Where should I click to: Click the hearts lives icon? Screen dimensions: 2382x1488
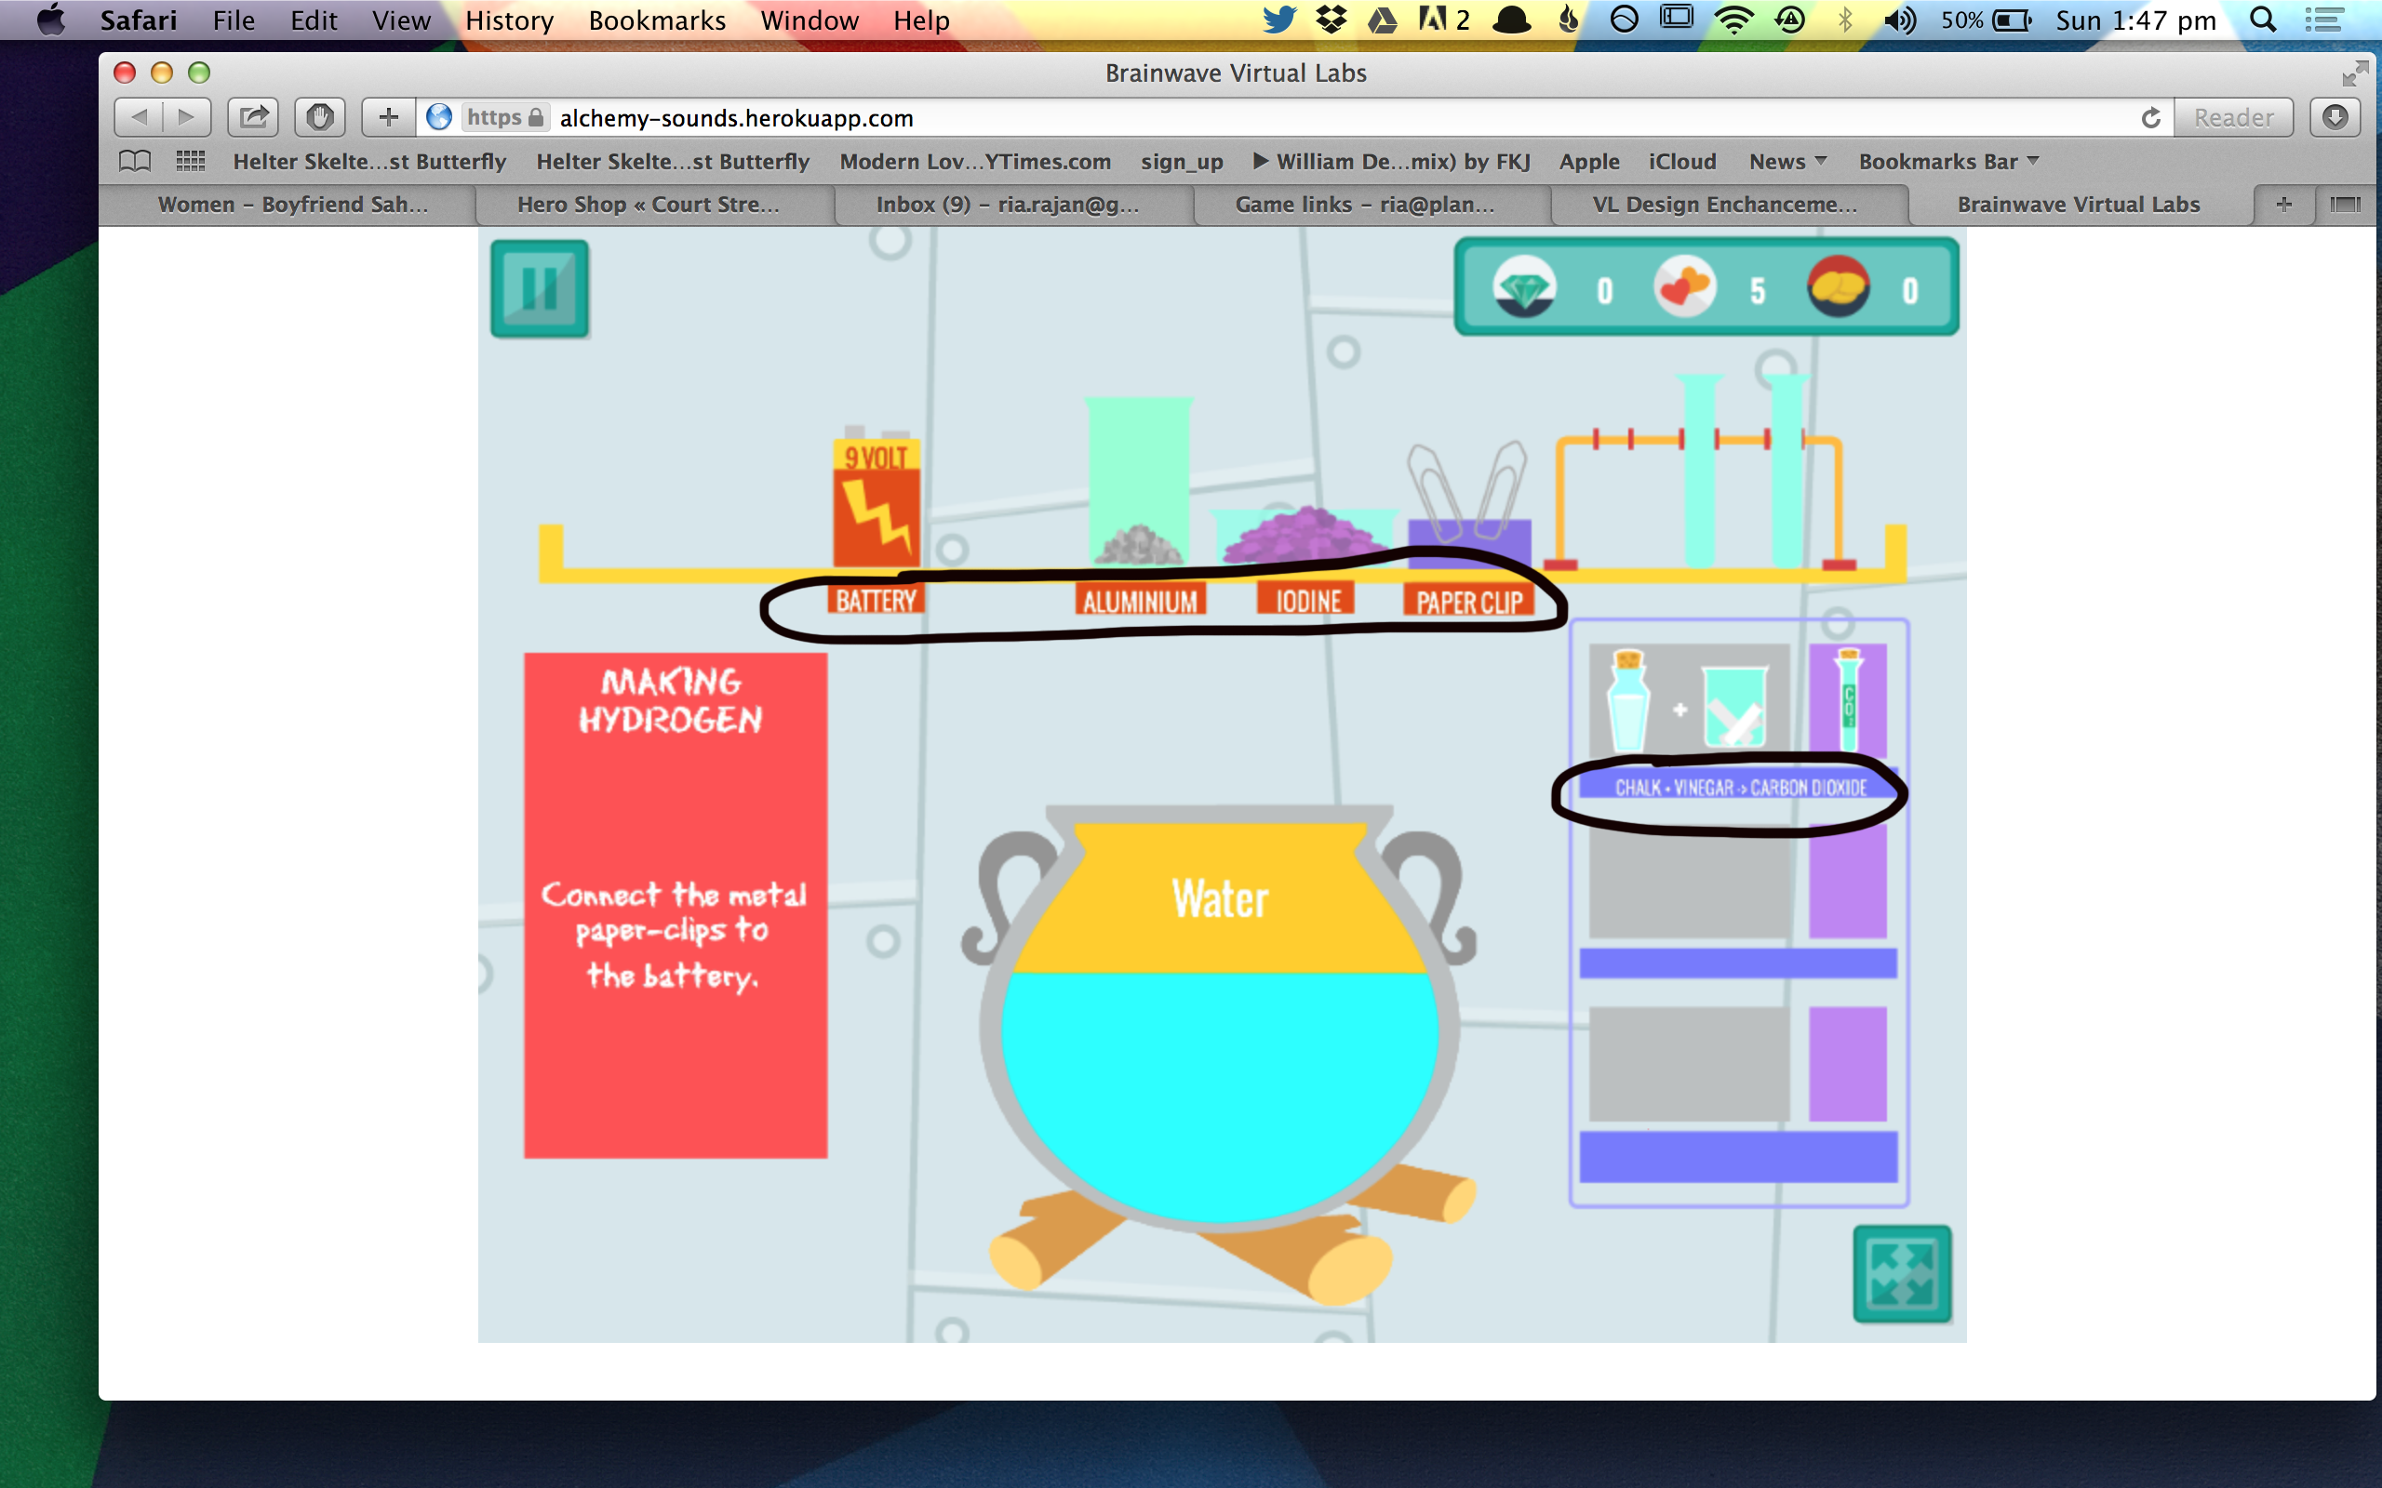click(1684, 287)
